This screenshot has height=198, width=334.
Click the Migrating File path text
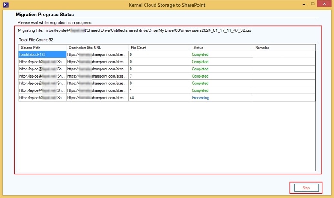click(x=134, y=30)
